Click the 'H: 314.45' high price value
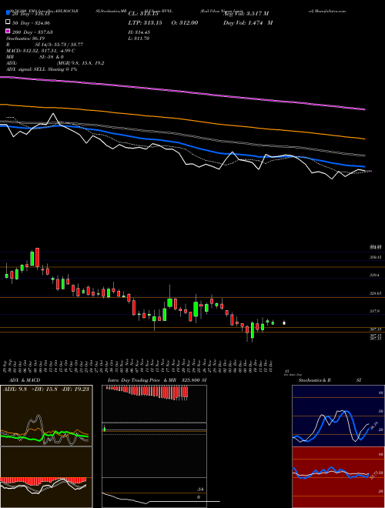Viewport: 385px width, 508px height. [x=139, y=32]
